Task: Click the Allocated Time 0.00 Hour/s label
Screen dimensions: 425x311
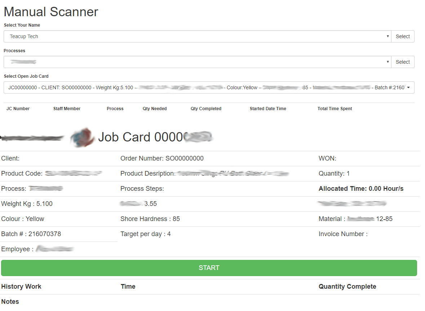Action: point(361,189)
